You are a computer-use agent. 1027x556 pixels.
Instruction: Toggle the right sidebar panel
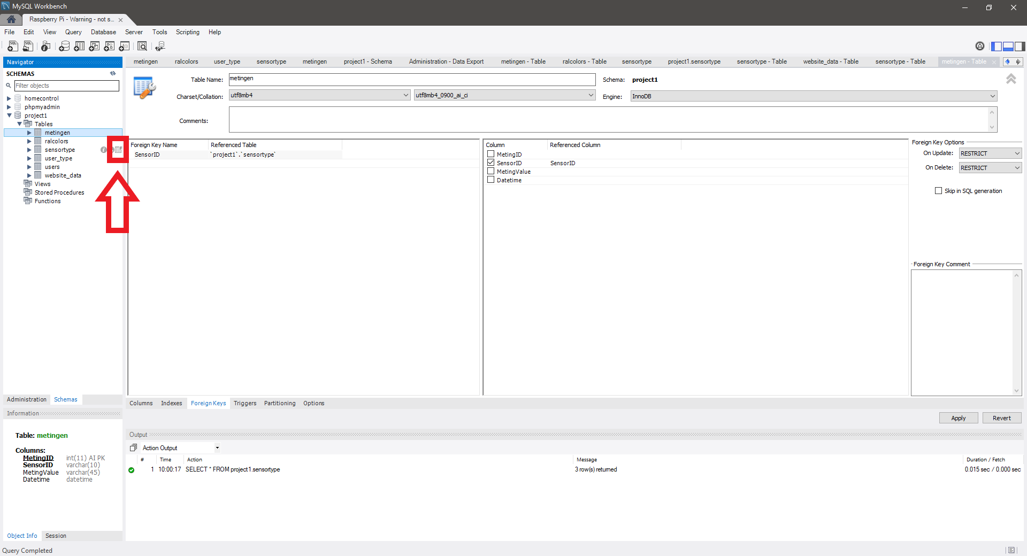[1020, 47]
